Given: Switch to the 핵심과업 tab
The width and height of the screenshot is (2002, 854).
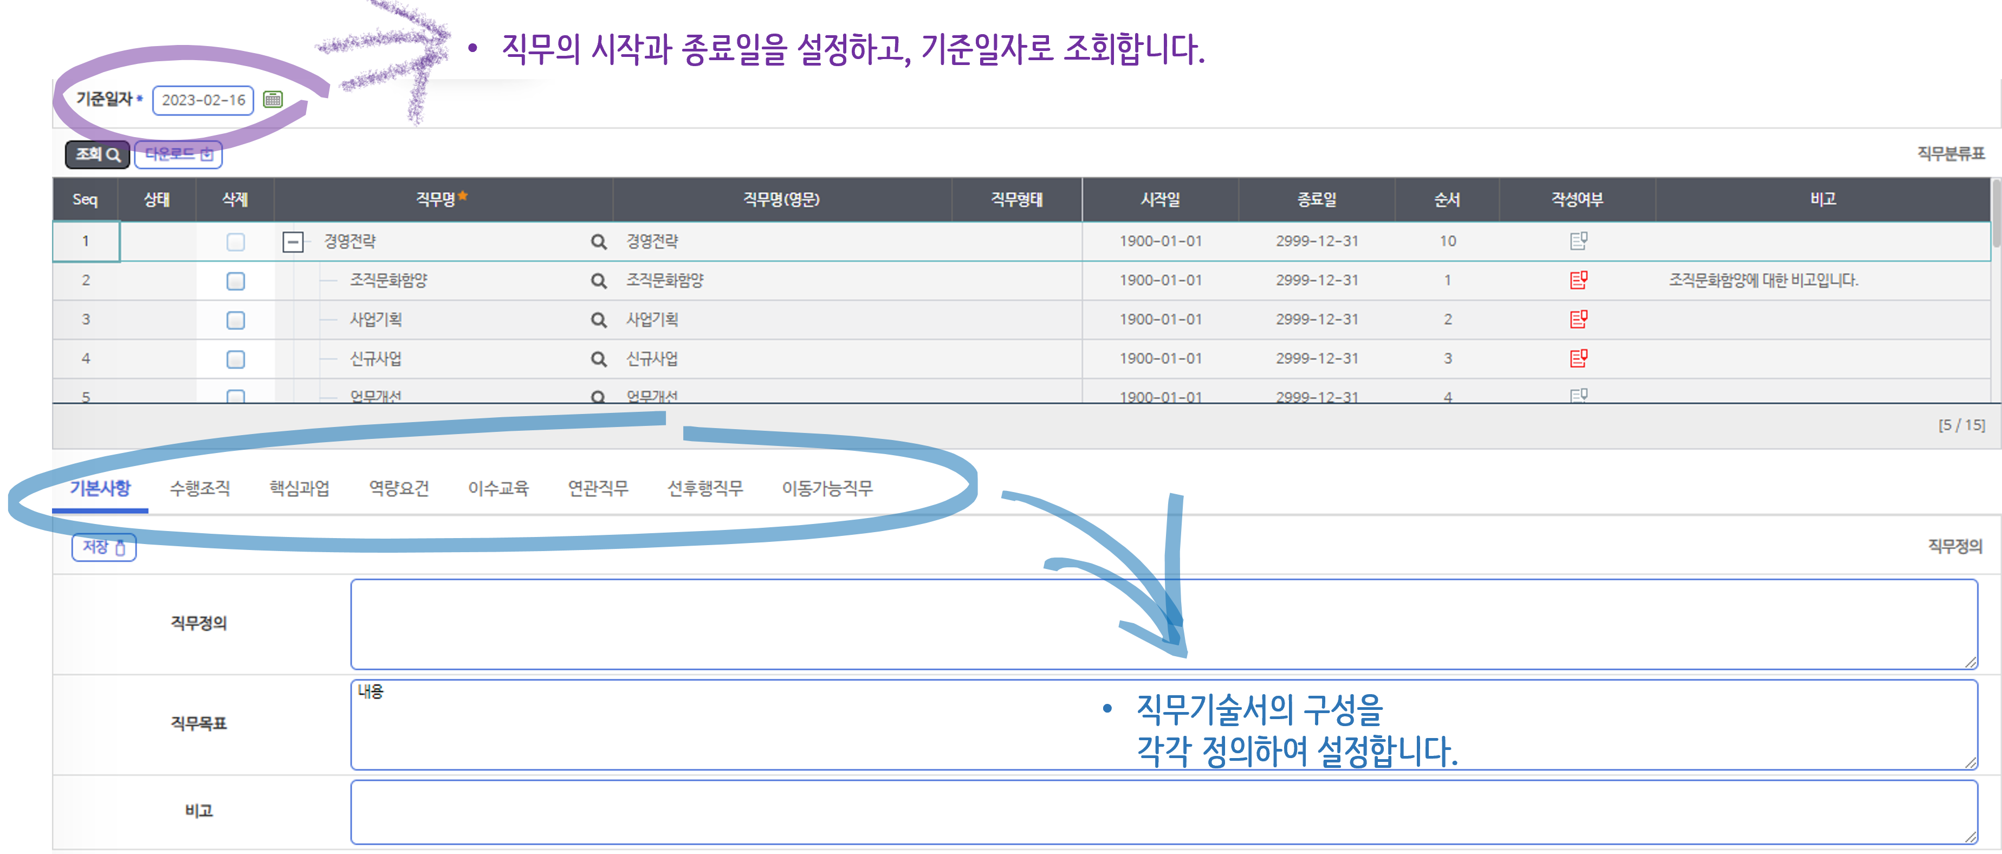Looking at the screenshot, I should (299, 488).
